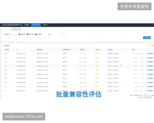View report for host 192.168.122.141

click(150, 91)
